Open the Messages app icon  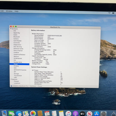(x=19, y=113)
